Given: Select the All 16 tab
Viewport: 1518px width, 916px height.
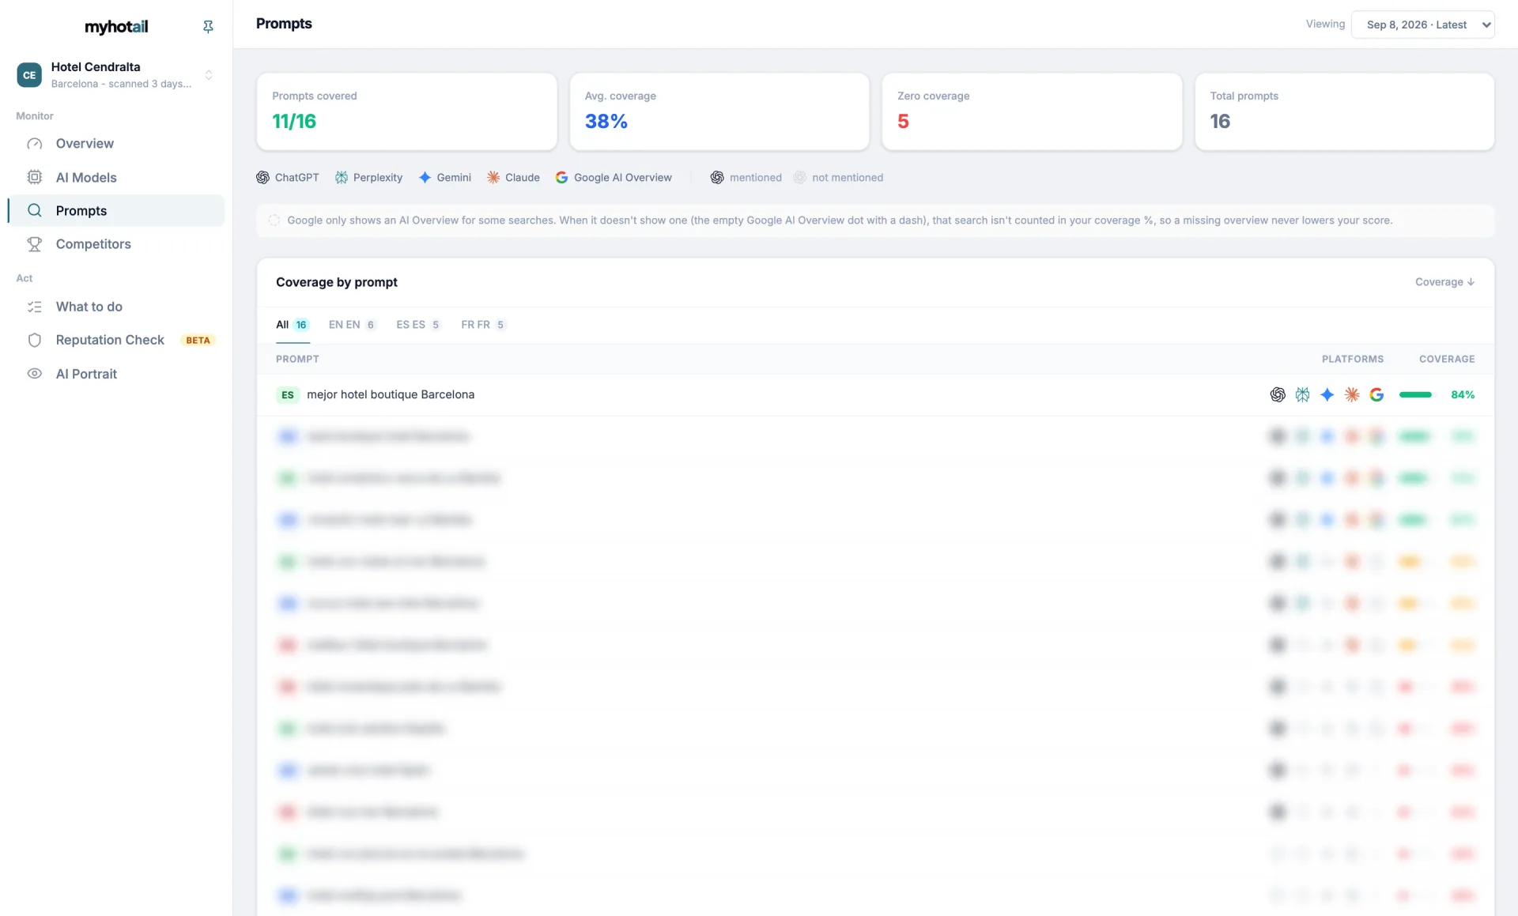Looking at the screenshot, I should pos(293,325).
